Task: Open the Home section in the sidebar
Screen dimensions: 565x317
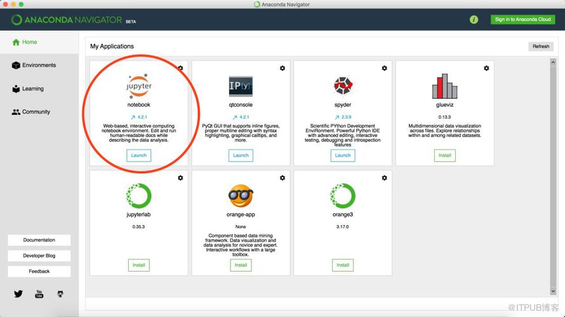Action: tap(39, 42)
